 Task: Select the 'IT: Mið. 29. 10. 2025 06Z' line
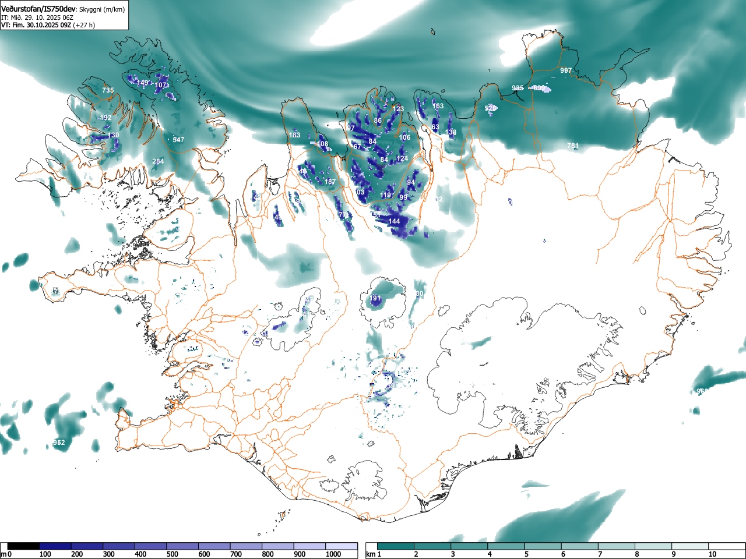[37, 17]
